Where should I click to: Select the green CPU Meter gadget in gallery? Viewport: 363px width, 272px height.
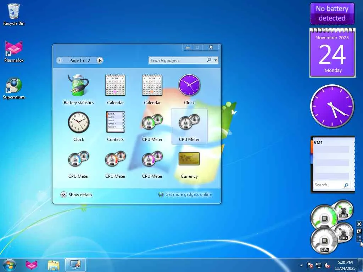[152, 126]
